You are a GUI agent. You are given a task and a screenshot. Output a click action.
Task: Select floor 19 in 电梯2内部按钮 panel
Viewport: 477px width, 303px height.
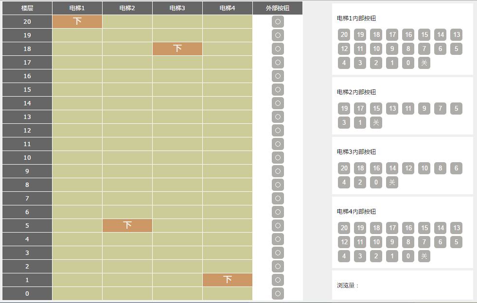[344, 108]
